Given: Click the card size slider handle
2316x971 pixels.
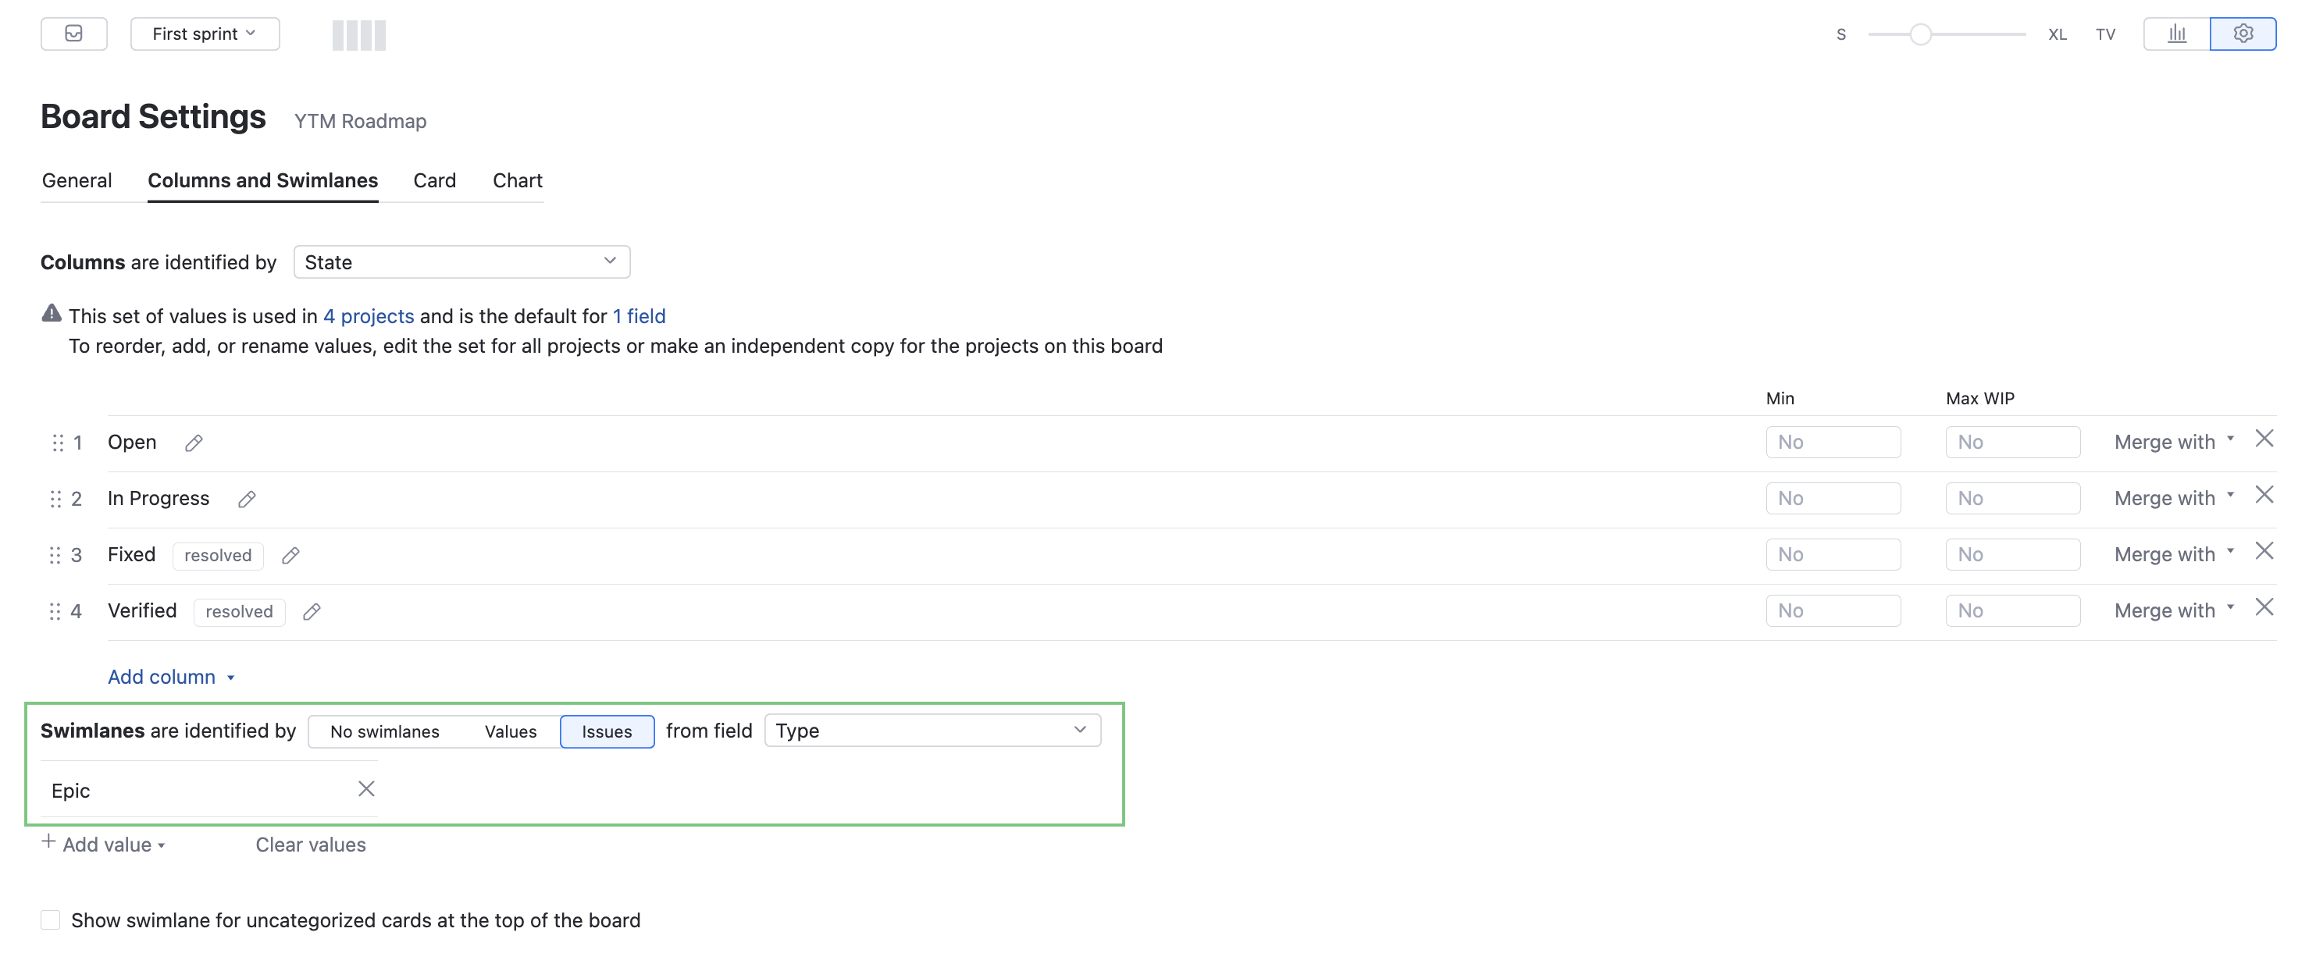Looking at the screenshot, I should tap(1919, 34).
